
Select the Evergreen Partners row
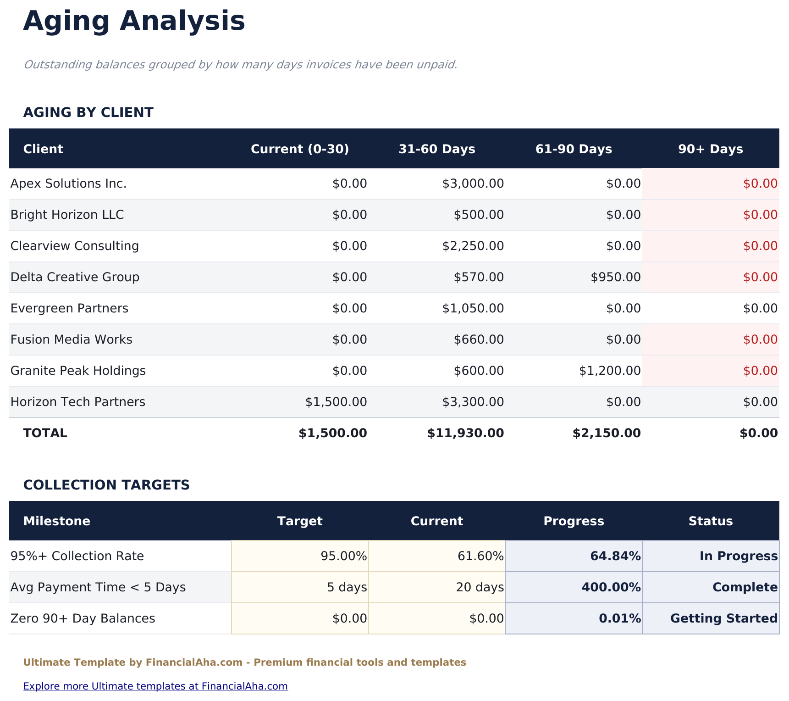point(69,308)
